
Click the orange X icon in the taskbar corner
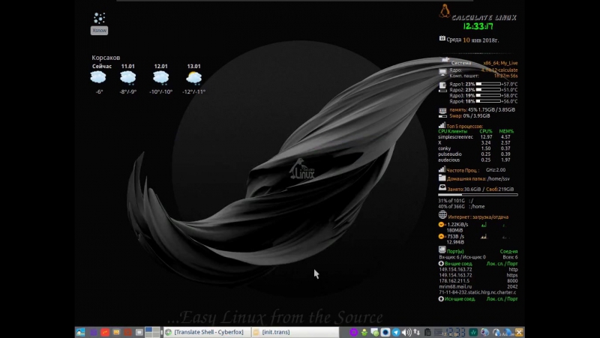click(519, 332)
